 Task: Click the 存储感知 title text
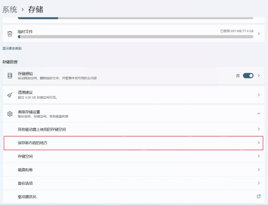pyautogui.click(x=25, y=74)
